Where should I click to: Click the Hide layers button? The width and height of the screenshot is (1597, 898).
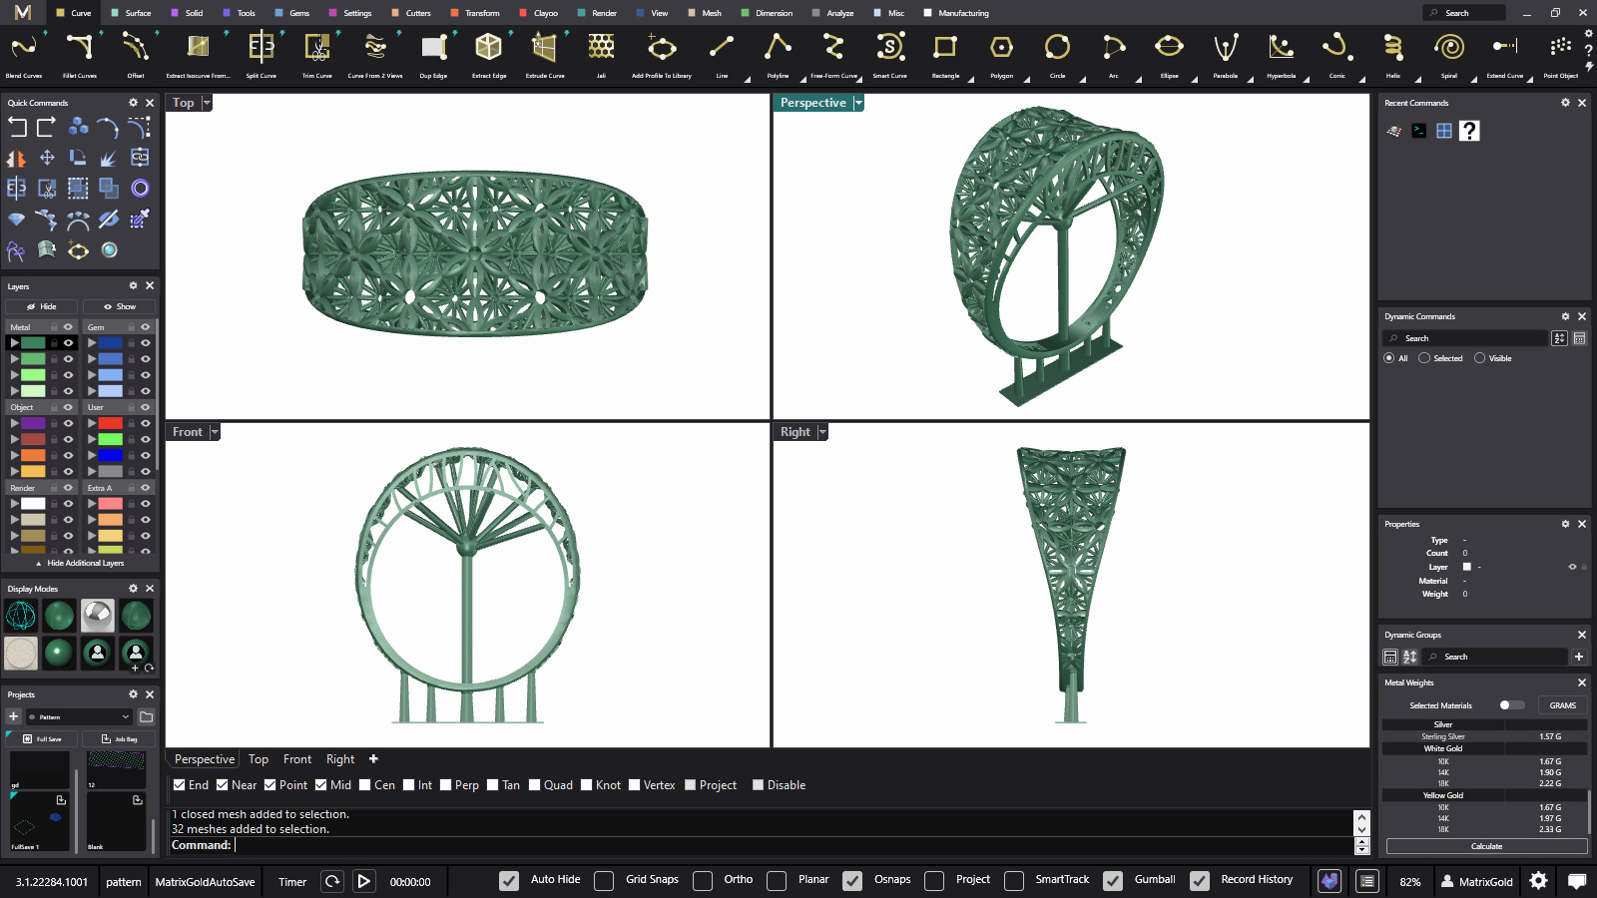42,306
